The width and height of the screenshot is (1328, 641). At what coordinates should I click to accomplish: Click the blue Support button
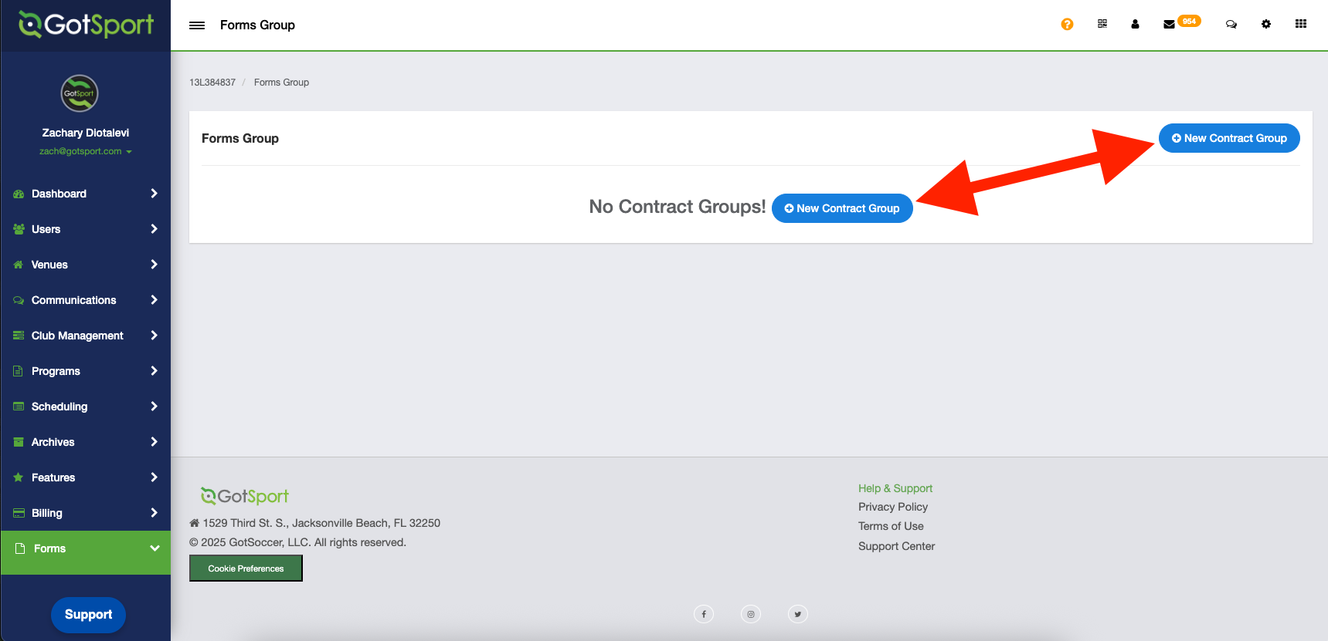(x=88, y=615)
